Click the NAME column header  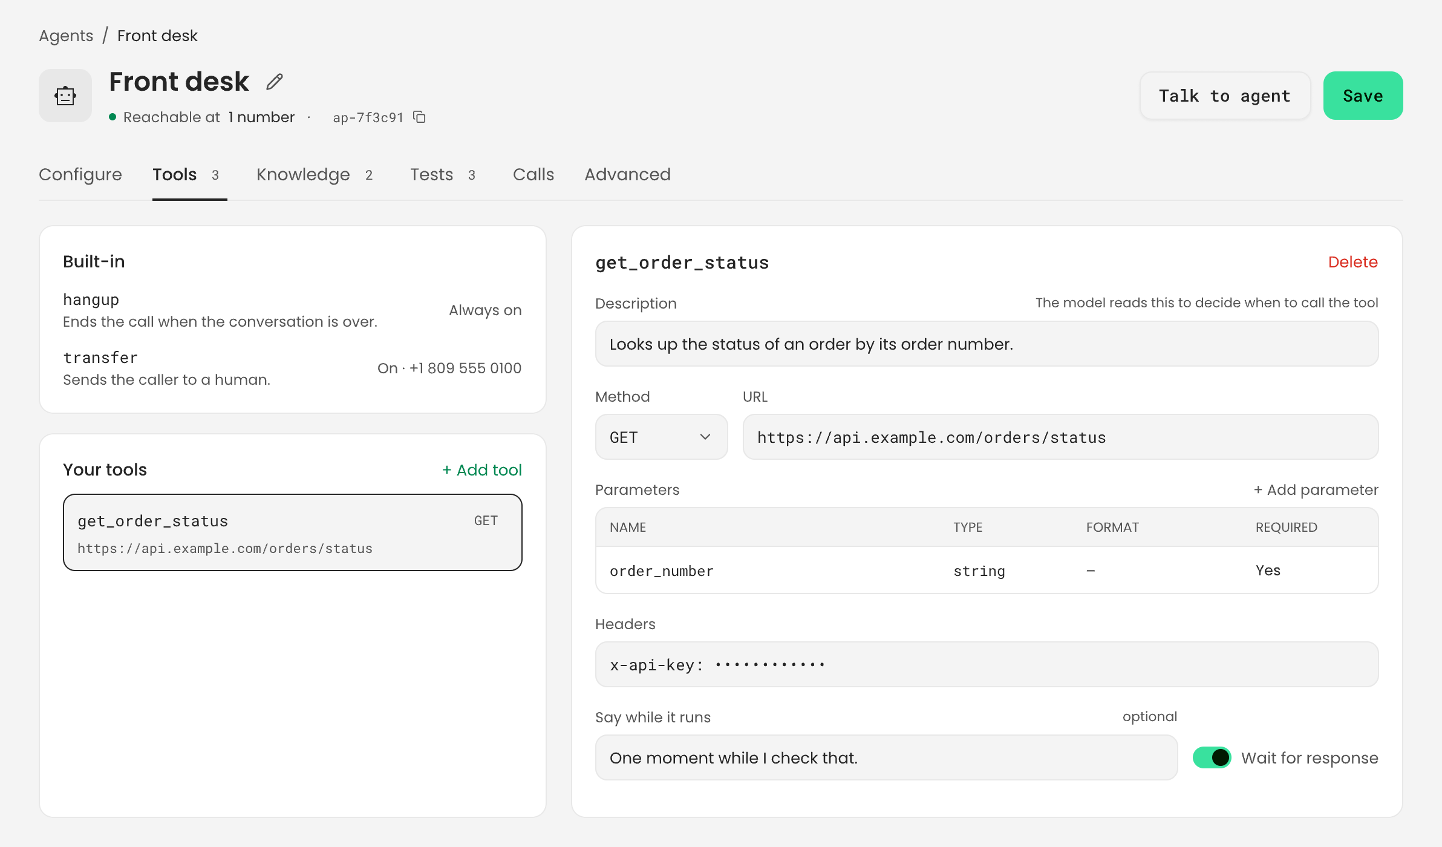click(628, 527)
